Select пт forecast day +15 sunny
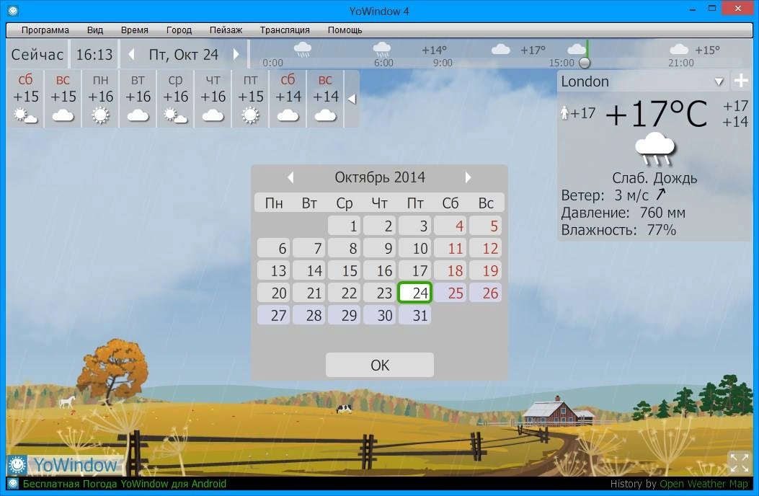 (250, 99)
